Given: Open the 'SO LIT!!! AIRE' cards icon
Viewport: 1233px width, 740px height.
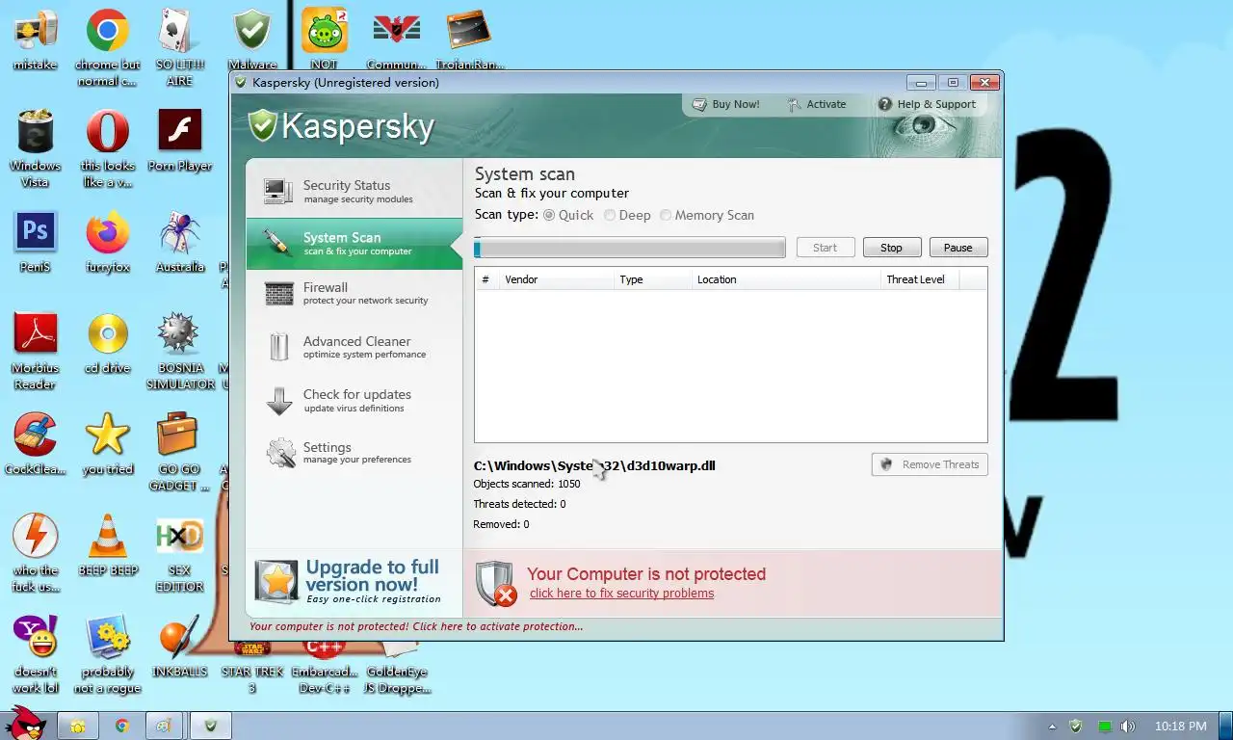Looking at the screenshot, I should pyautogui.click(x=179, y=48).
